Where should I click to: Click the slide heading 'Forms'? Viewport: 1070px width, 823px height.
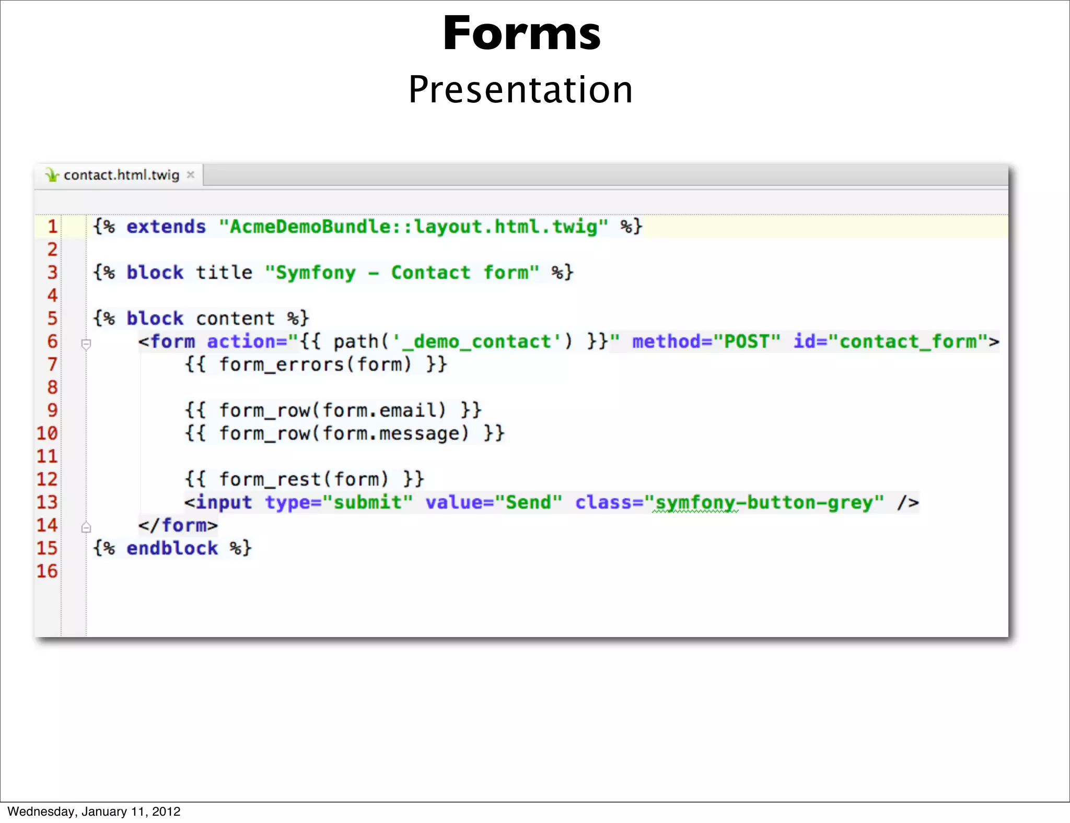click(521, 33)
